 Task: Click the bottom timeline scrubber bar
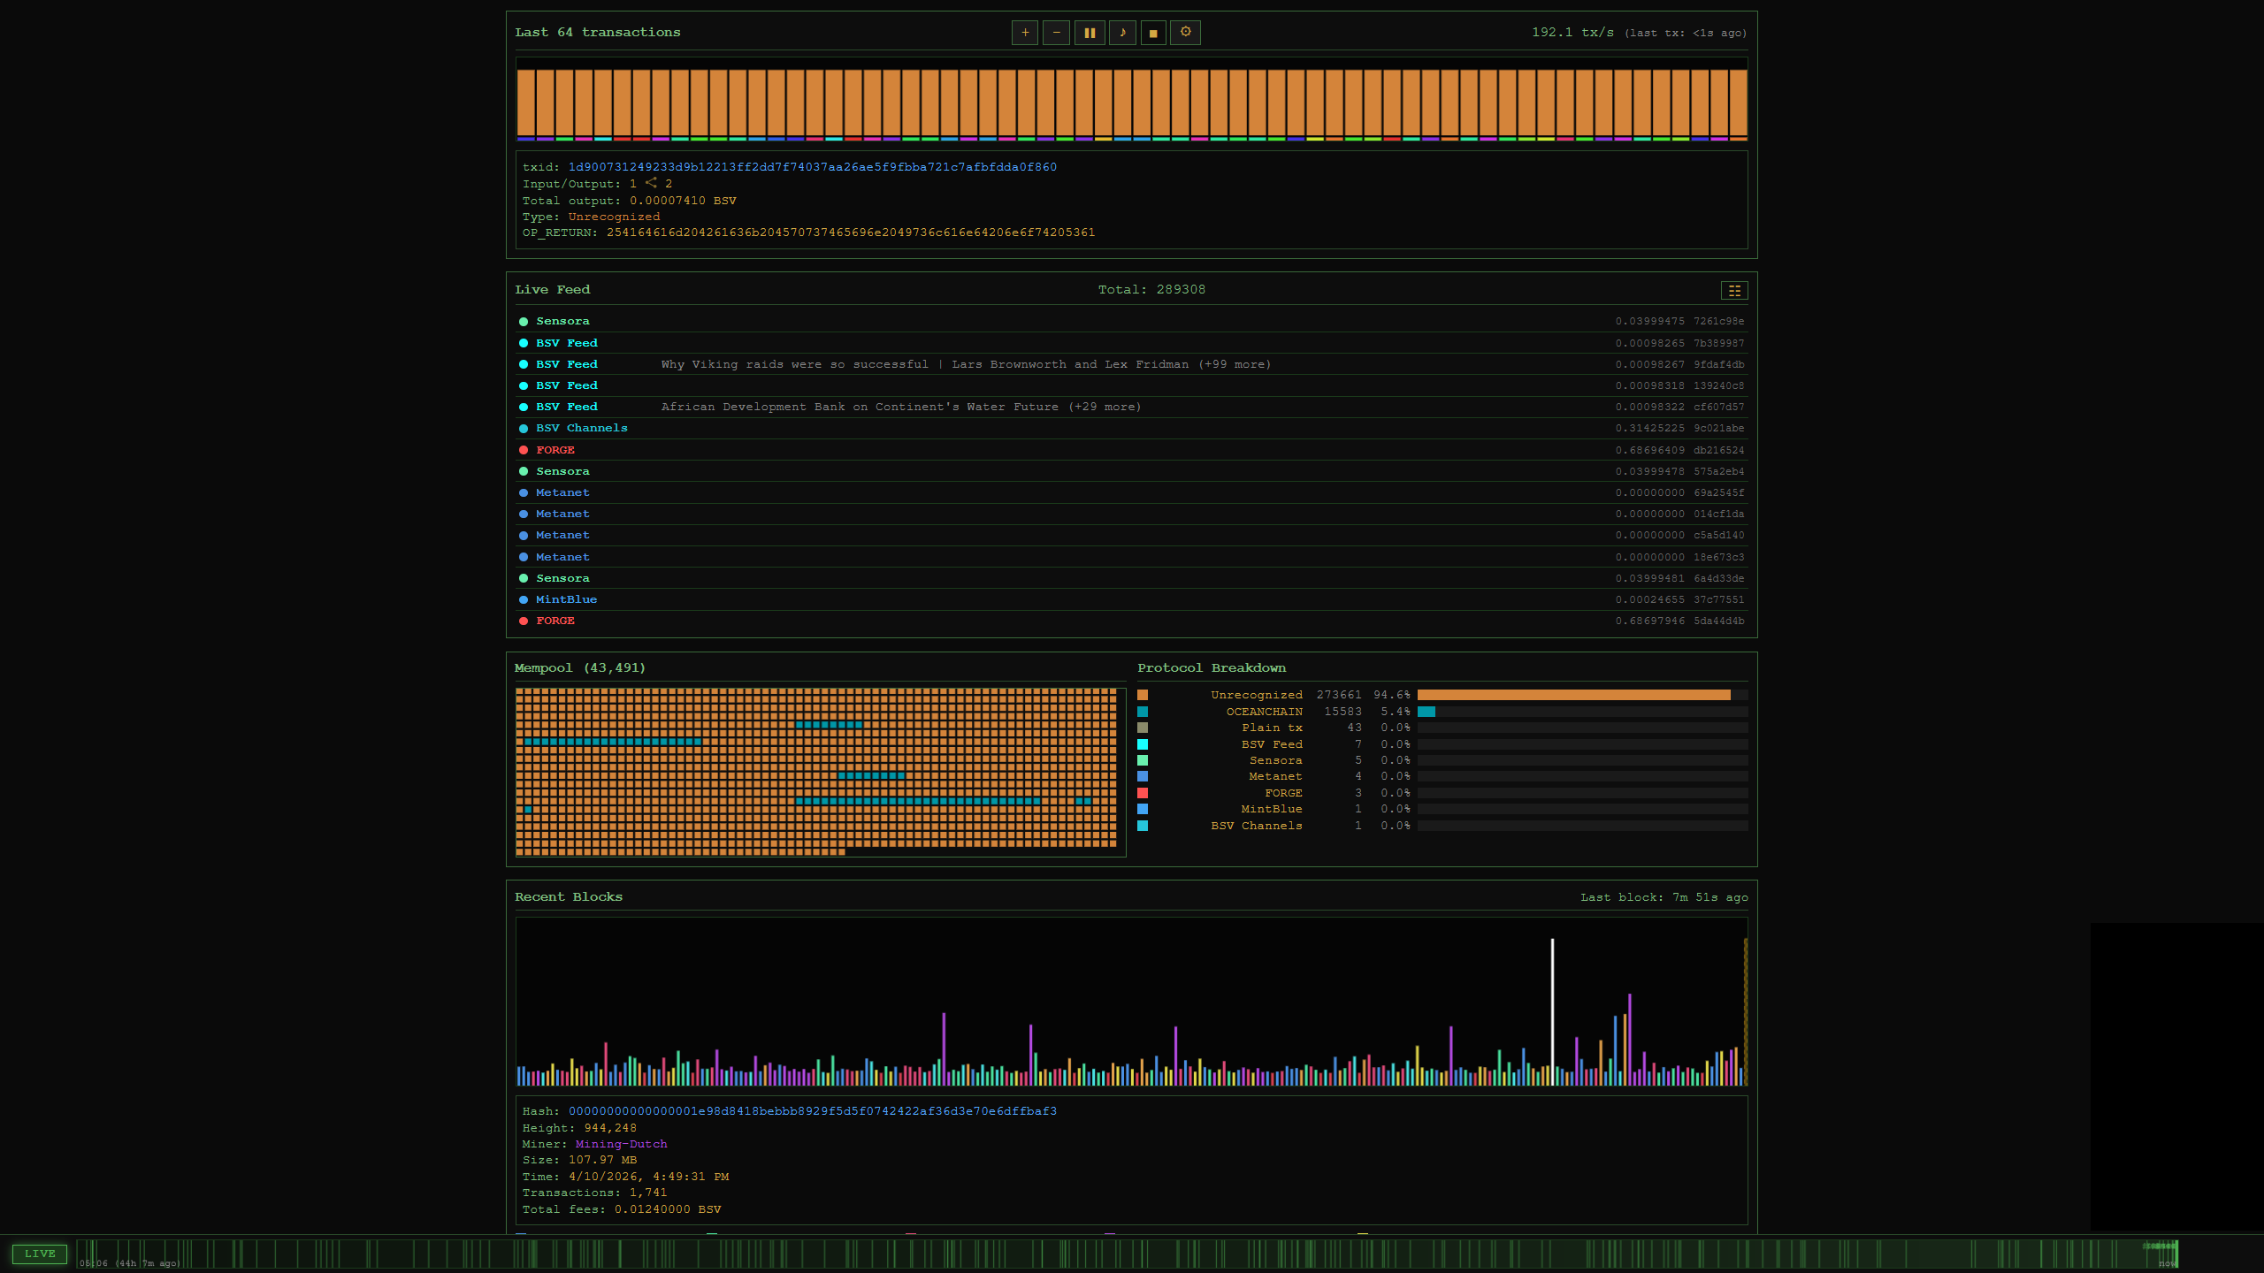[x=1128, y=1254]
